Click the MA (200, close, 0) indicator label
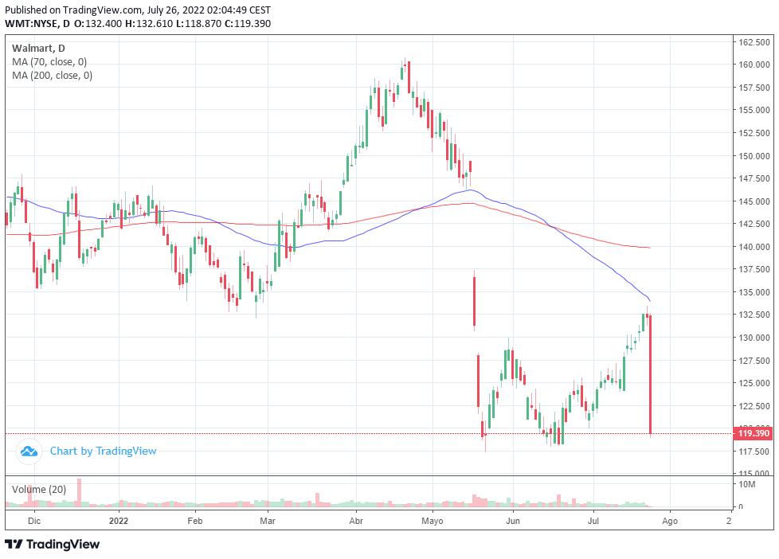 point(52,76)
